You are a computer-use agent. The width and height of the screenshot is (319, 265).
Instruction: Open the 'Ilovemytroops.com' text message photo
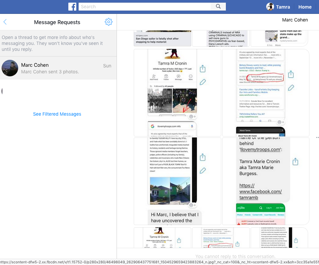click(266, 181)
